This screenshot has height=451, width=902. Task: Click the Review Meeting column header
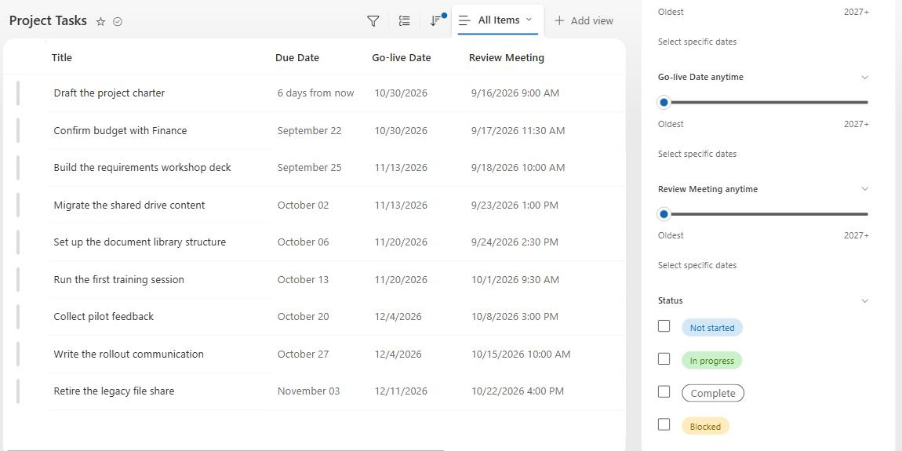point(506,57)
